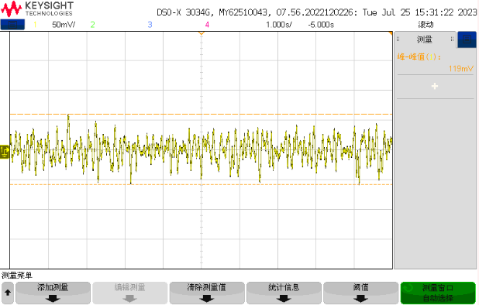Open the blue menu icon beside 测量 tab
479x305 pixels.
(x=467, y=39)
